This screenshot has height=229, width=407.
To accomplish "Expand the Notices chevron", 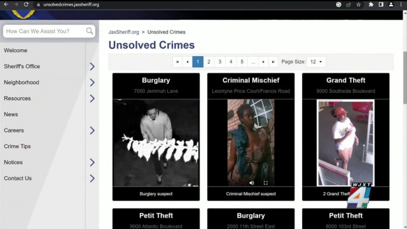I will [92, 163].
